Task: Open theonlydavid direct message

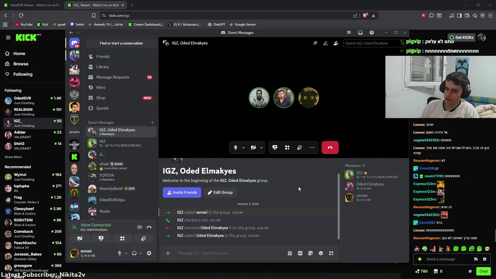Action: tap(121, 189)
